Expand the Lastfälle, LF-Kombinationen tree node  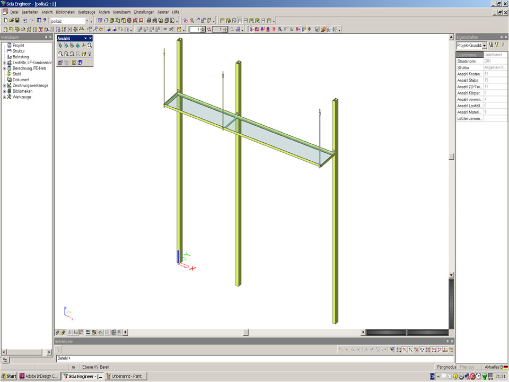(4, 63)
